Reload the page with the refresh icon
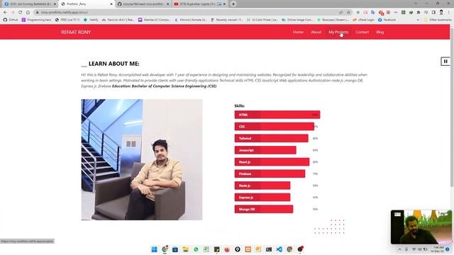This screenshot has height=255, width=454. coord(21,13)
